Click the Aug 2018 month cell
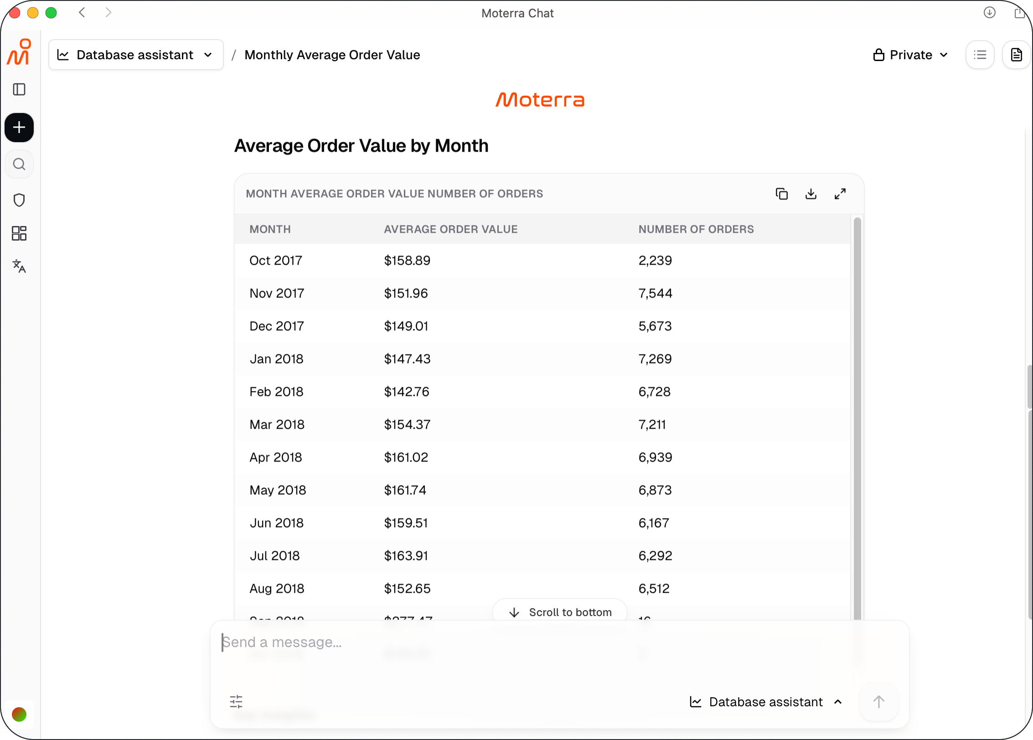The height and width of the screenshot is (740, 1033). 277,588
